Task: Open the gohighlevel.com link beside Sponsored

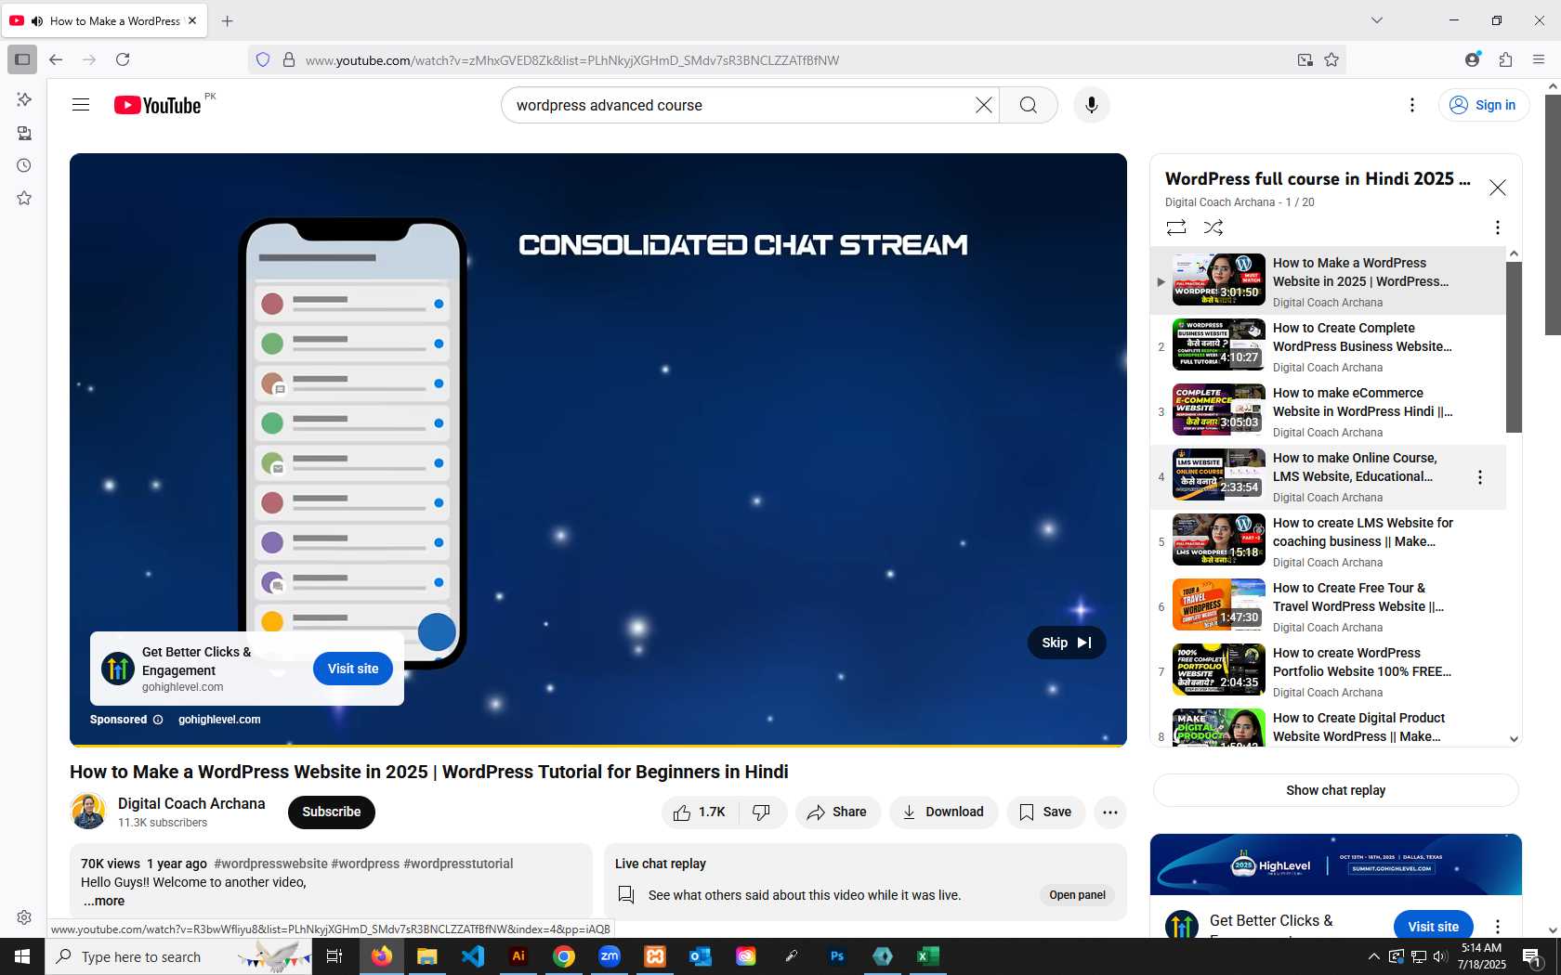Action: [219, 720]
